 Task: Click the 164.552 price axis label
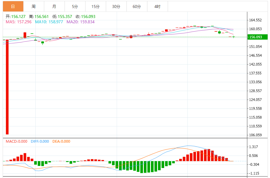[256, 20]
